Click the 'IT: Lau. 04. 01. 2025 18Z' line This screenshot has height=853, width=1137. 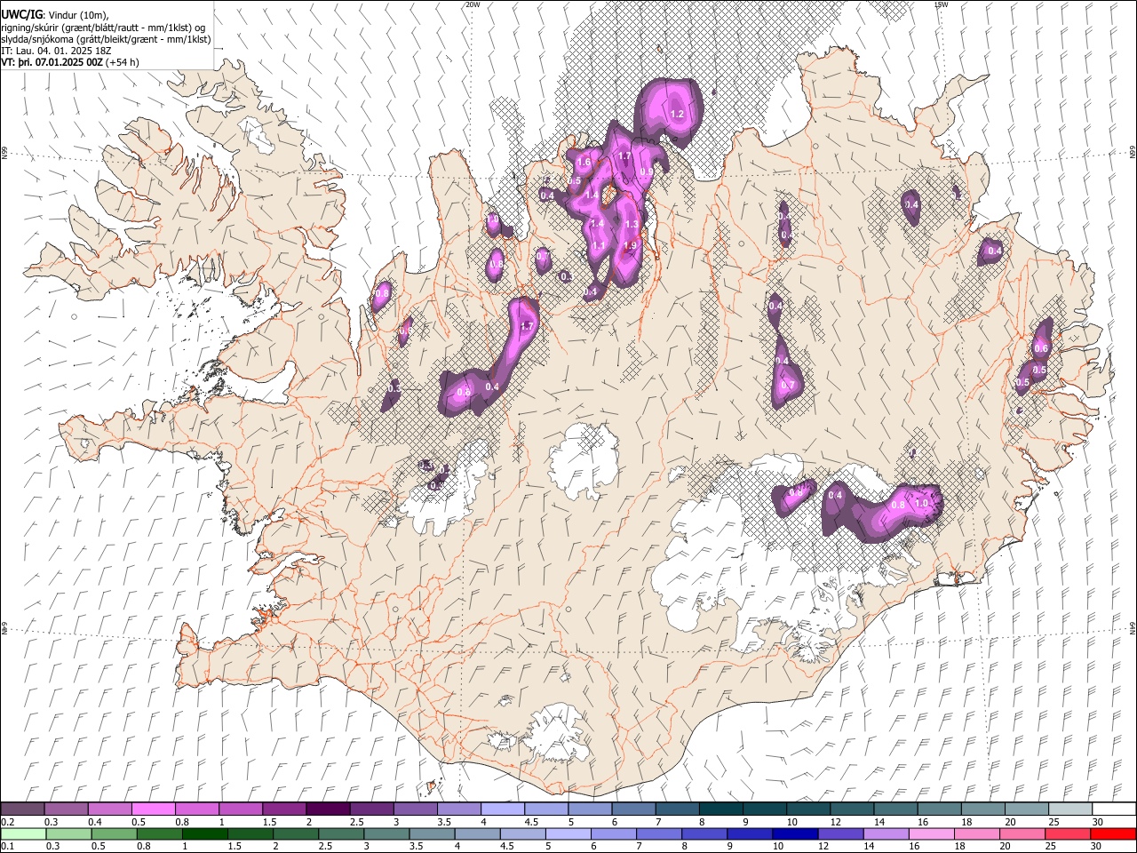[x=56, y=51]
